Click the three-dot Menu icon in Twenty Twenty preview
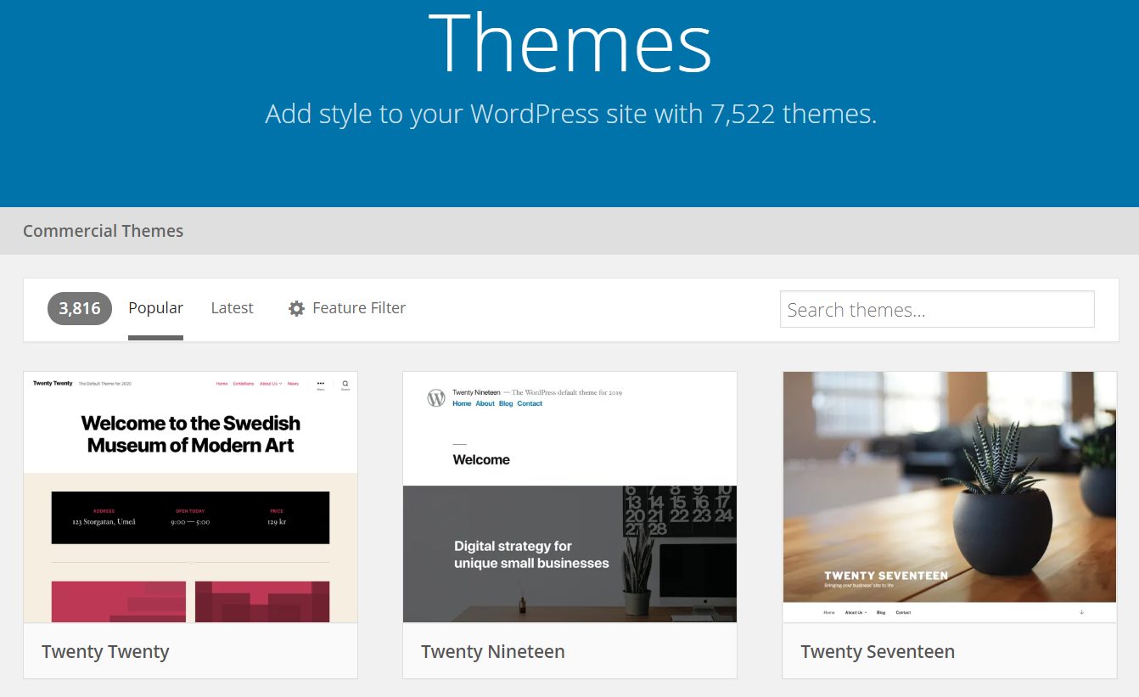Screen dimensions: 1139x697 (321, 385)
